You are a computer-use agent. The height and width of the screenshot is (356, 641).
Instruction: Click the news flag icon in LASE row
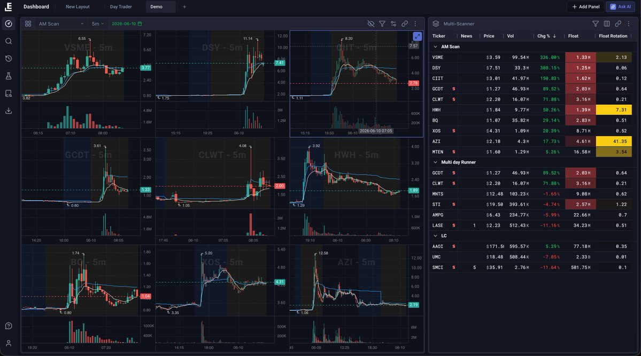click(x=454, y=225)
